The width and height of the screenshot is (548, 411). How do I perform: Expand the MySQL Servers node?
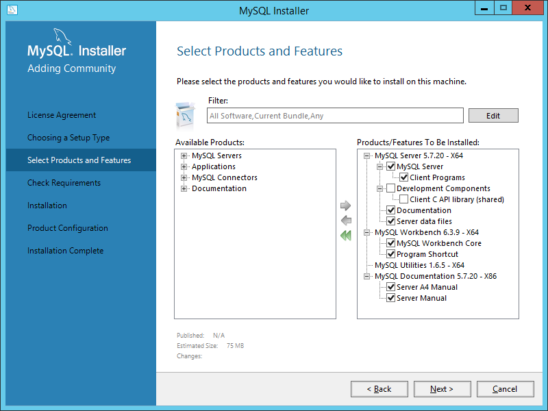click(184, 156)
